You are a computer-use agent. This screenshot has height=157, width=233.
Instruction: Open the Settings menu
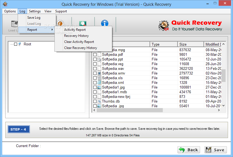click(x=35, y=11)
